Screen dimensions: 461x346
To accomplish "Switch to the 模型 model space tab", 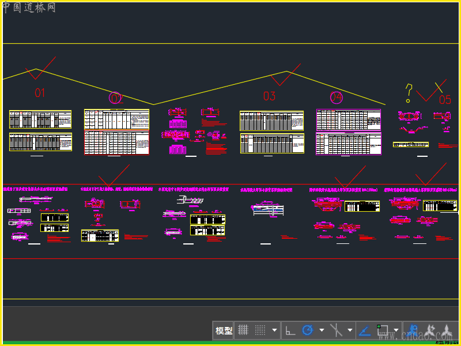I will pyautogui.click(x=224, y=330).
